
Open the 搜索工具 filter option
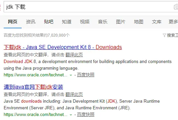click(x=172, y=35)
